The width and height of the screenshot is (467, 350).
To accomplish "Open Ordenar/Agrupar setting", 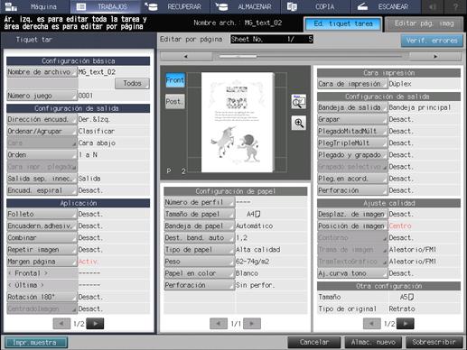I will point(42,131).
